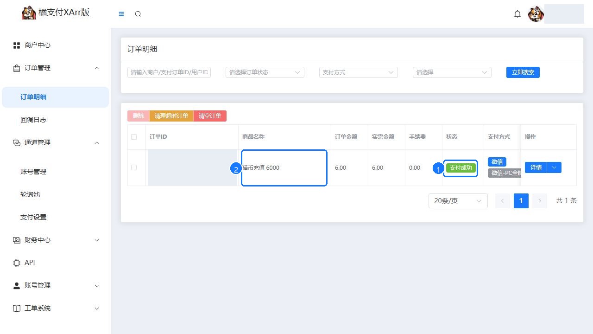Open the arrow dropdown next to 详情
This screenshot has width=593, height=334.
click(x=555, y=167)
